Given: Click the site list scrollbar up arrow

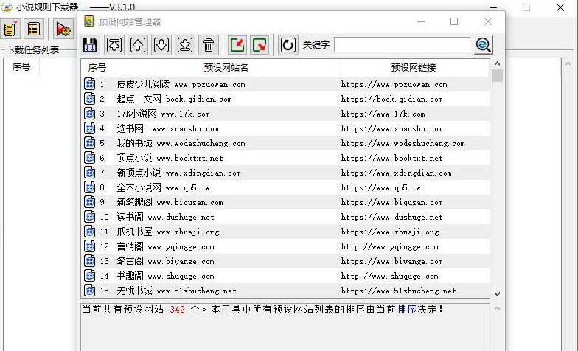Looking at the screenshot, I should pos(497,63).
